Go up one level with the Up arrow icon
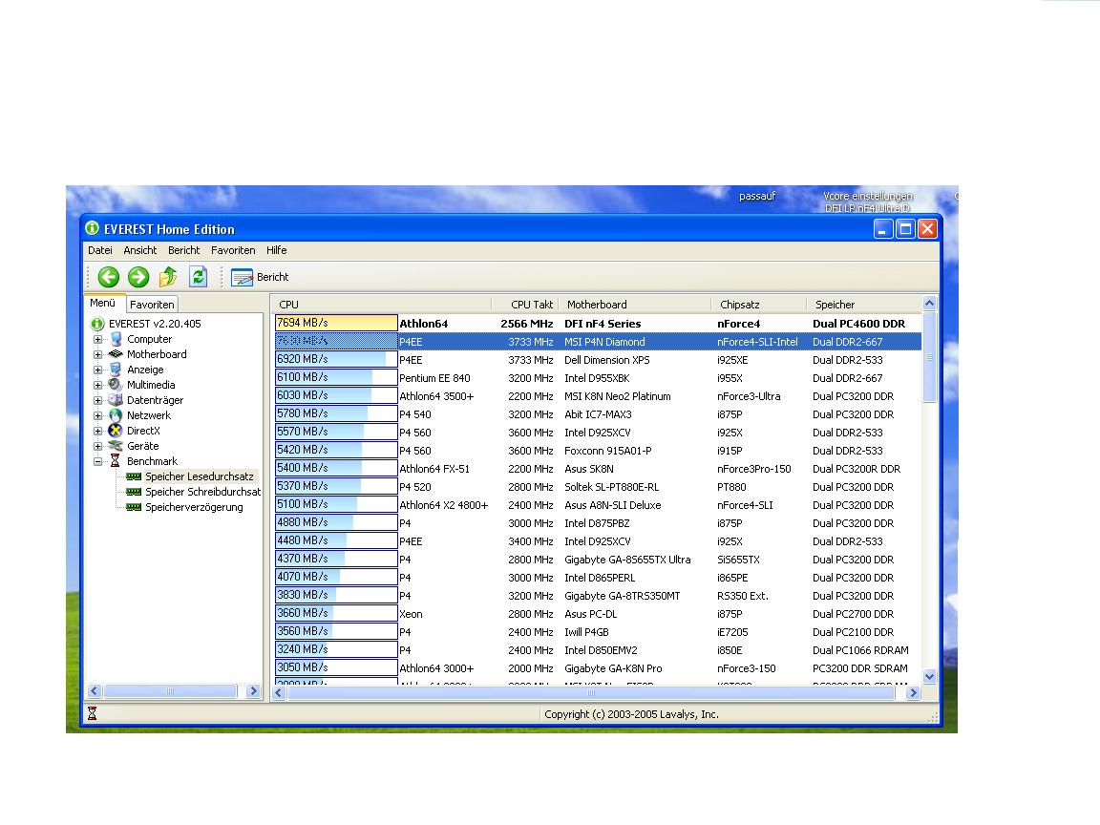The height and width of the screenshot is (825, 1100). point(168,277)
